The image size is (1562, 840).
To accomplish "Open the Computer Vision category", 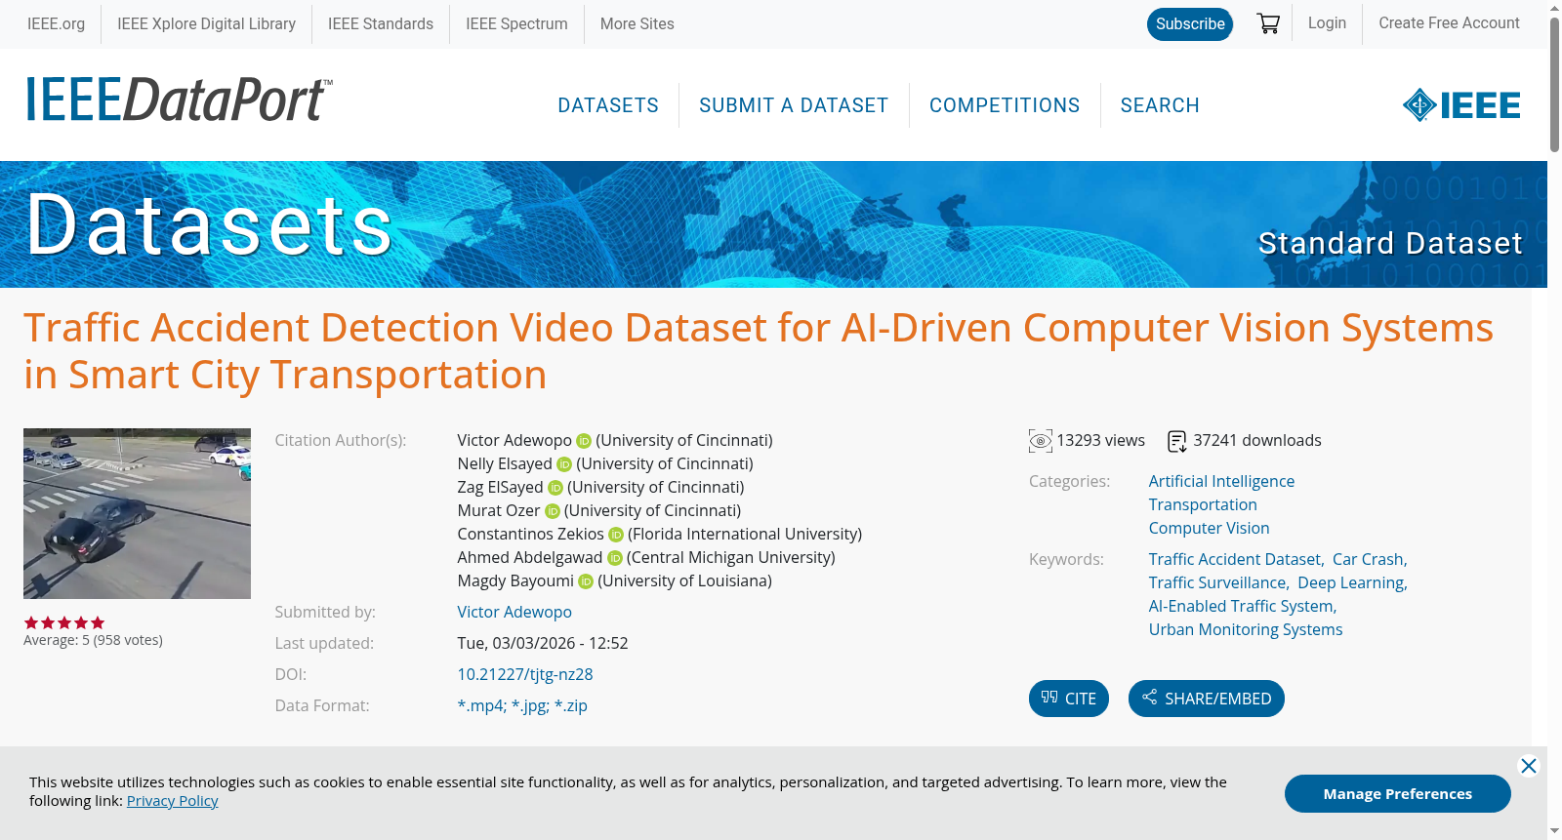I will [1210, 529].
